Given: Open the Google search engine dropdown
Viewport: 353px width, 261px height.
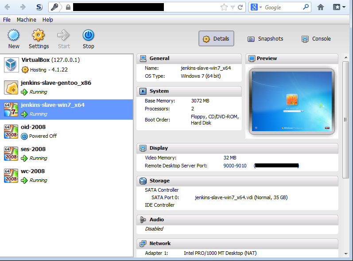Looking at the screenshot, I should click(x=261, y=8).
